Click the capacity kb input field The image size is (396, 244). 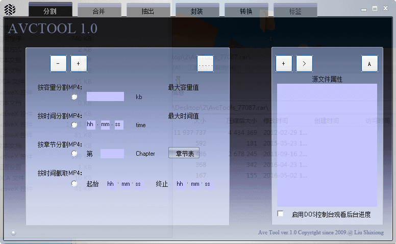105,96
